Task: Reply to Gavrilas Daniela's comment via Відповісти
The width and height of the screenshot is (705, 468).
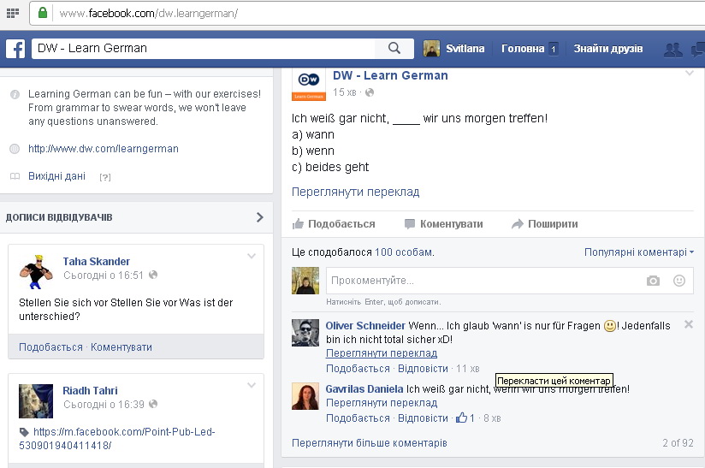Action: pyautogui.click(x=424, y=418)
